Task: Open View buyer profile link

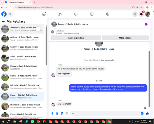Action: point(107,60)
